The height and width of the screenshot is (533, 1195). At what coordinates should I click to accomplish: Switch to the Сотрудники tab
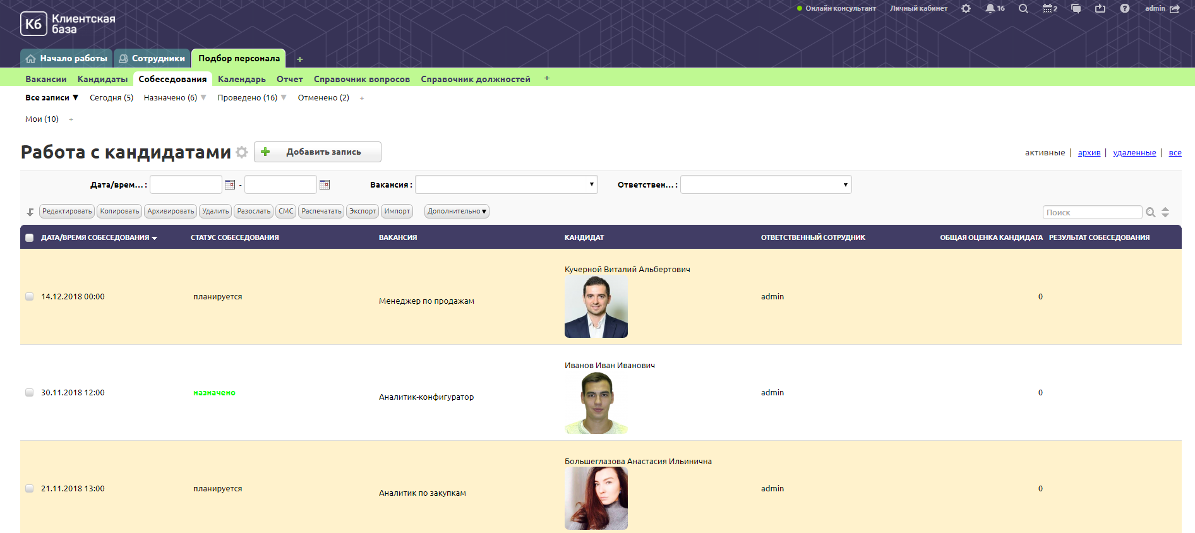152,59
